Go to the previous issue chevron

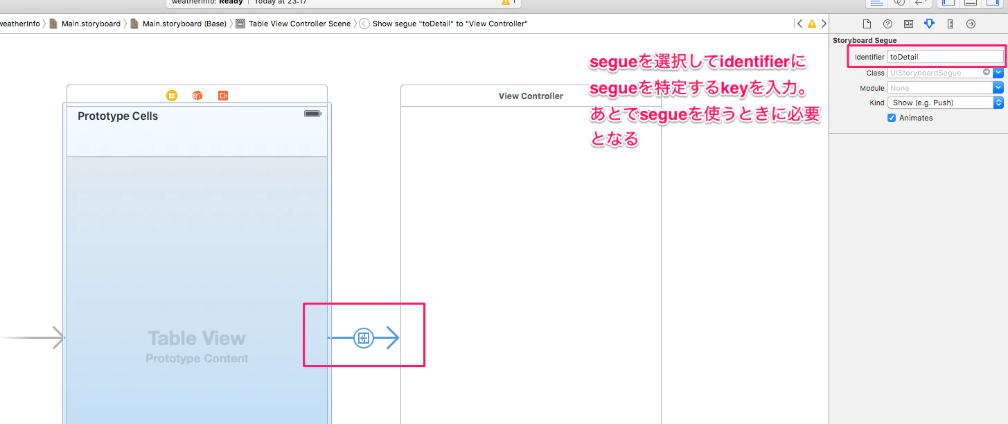[x=800, y=24]
